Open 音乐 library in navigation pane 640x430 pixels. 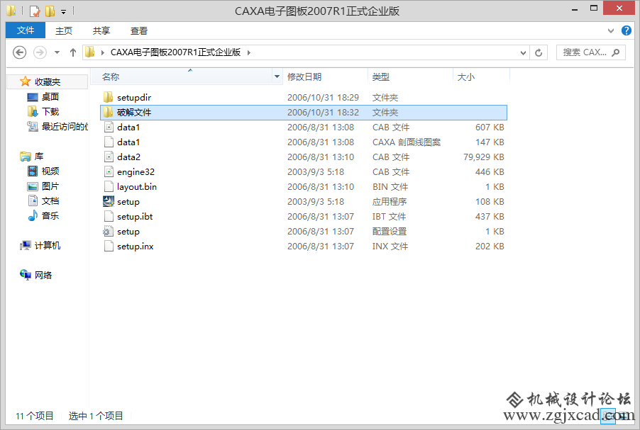(50, 215)
